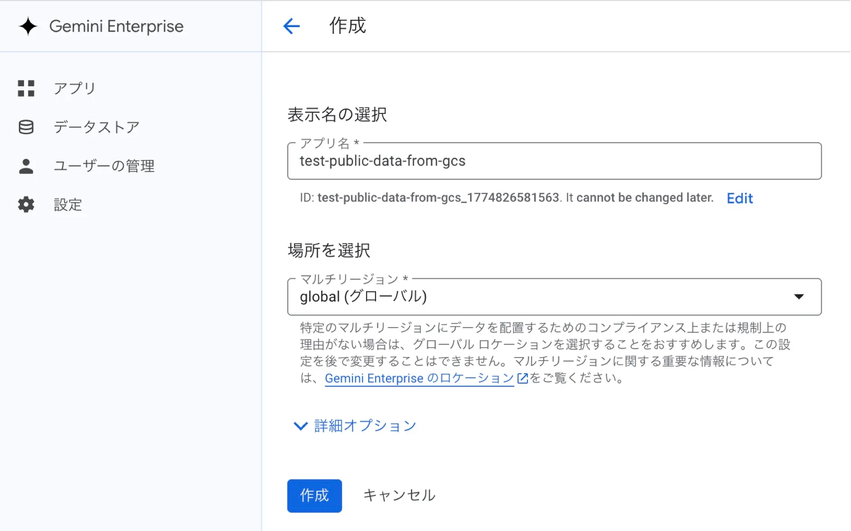
Task: Click the 設定 gear icon
Action: click(x=26, y=205)
